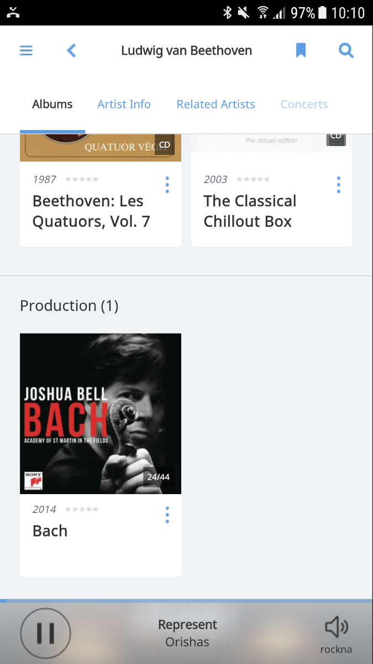Switch to the Artist Info tab
Image resolution: width=373 pixels, height=664 pixels.
[124, 104]
